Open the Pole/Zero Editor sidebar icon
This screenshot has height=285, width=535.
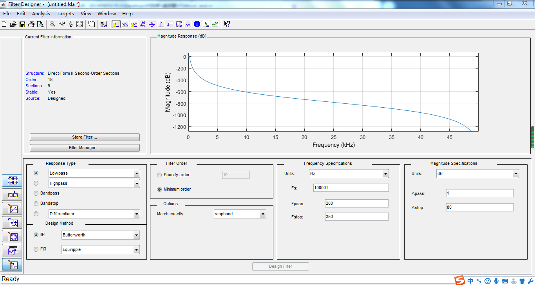coord(12,236)
